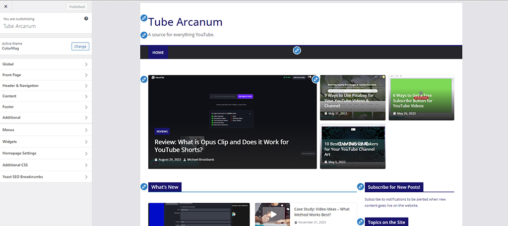
Task: Open the 9 Ways to Use Pixabay post
Action: (349, 101)
